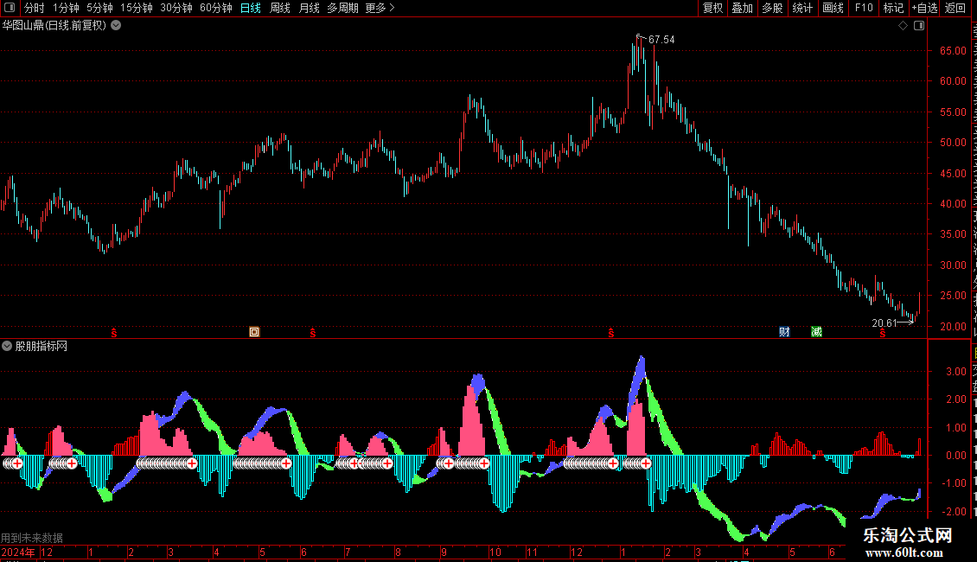977x562 pixels.
Task: Open the 多股 multi-stock view
Action: 773,8
